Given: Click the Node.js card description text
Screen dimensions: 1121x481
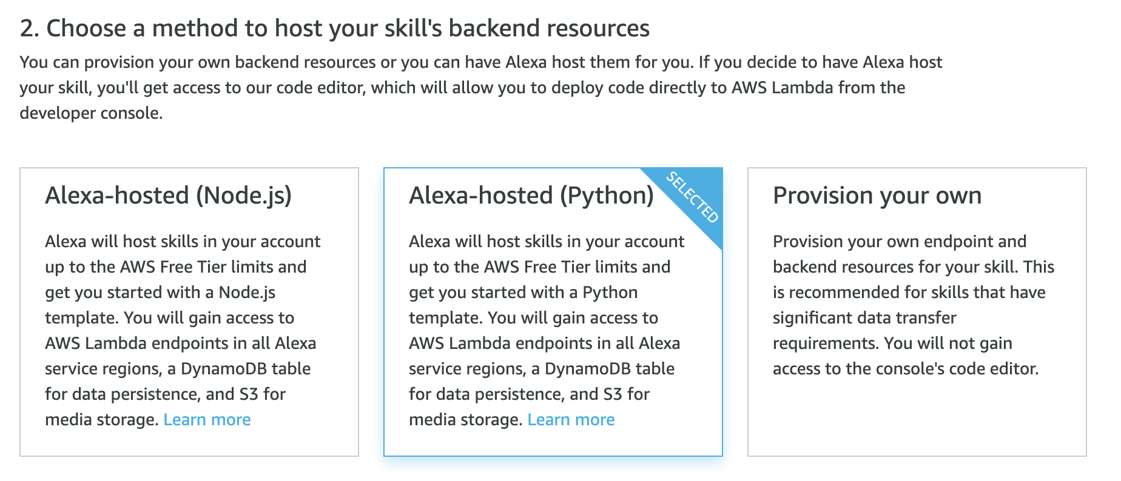Looking at the screenshot, I should 183,330.
